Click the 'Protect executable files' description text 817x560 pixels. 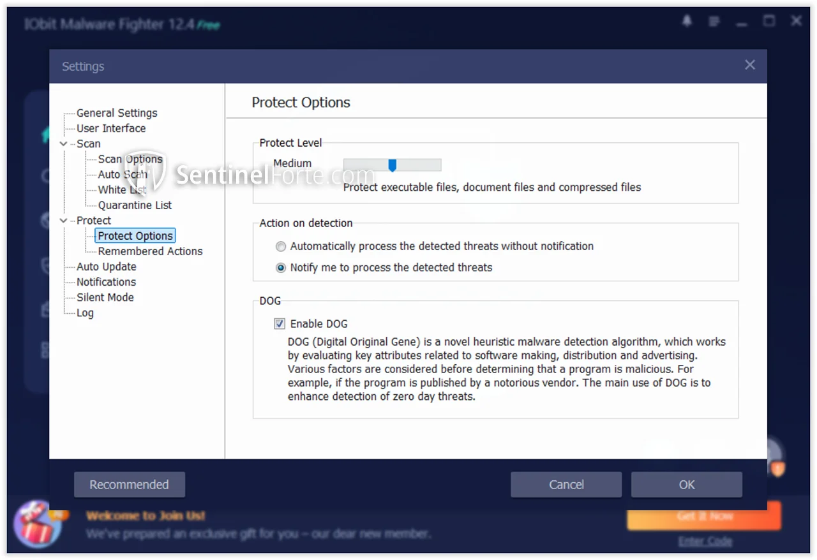pyautogui.click(x=492, y=187)
